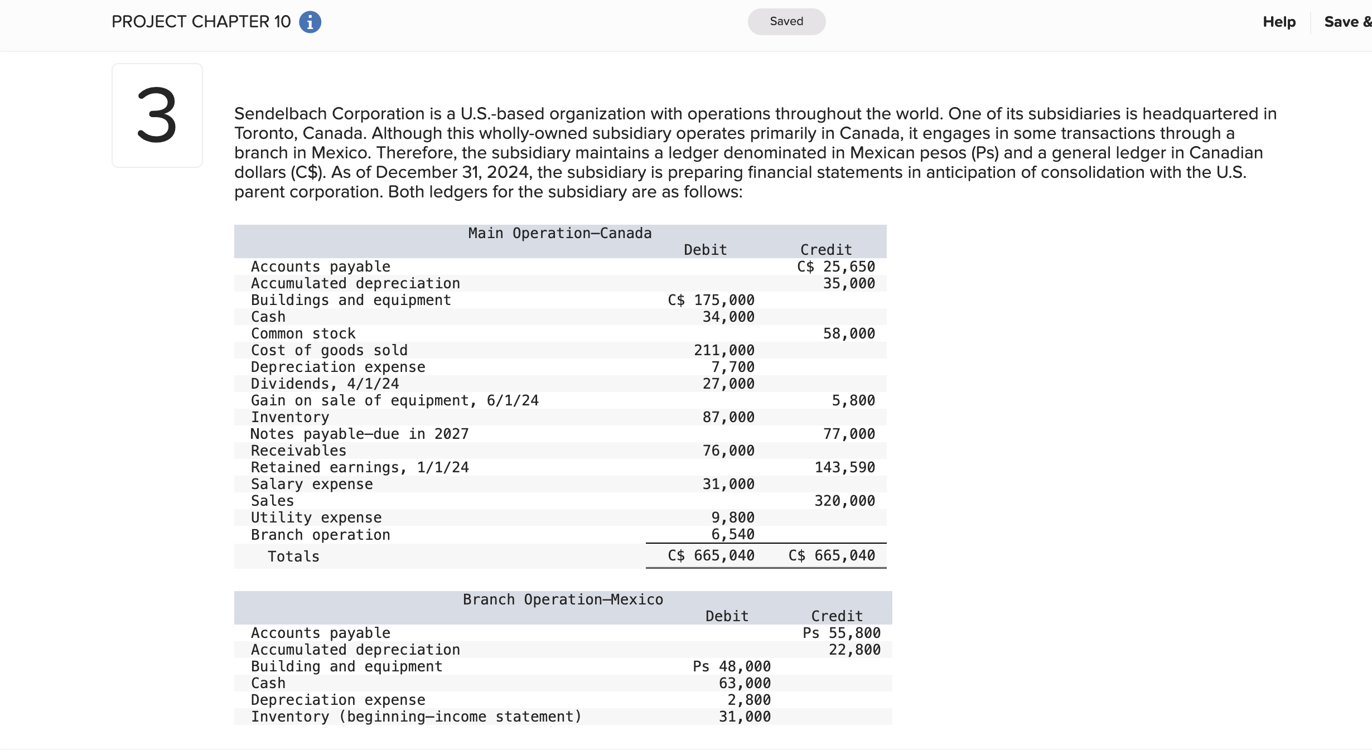Viewport: 1372px width, 750px height.
Task: Click the Notes payable—due in 2027 row
Action: (x=359, y=434)
